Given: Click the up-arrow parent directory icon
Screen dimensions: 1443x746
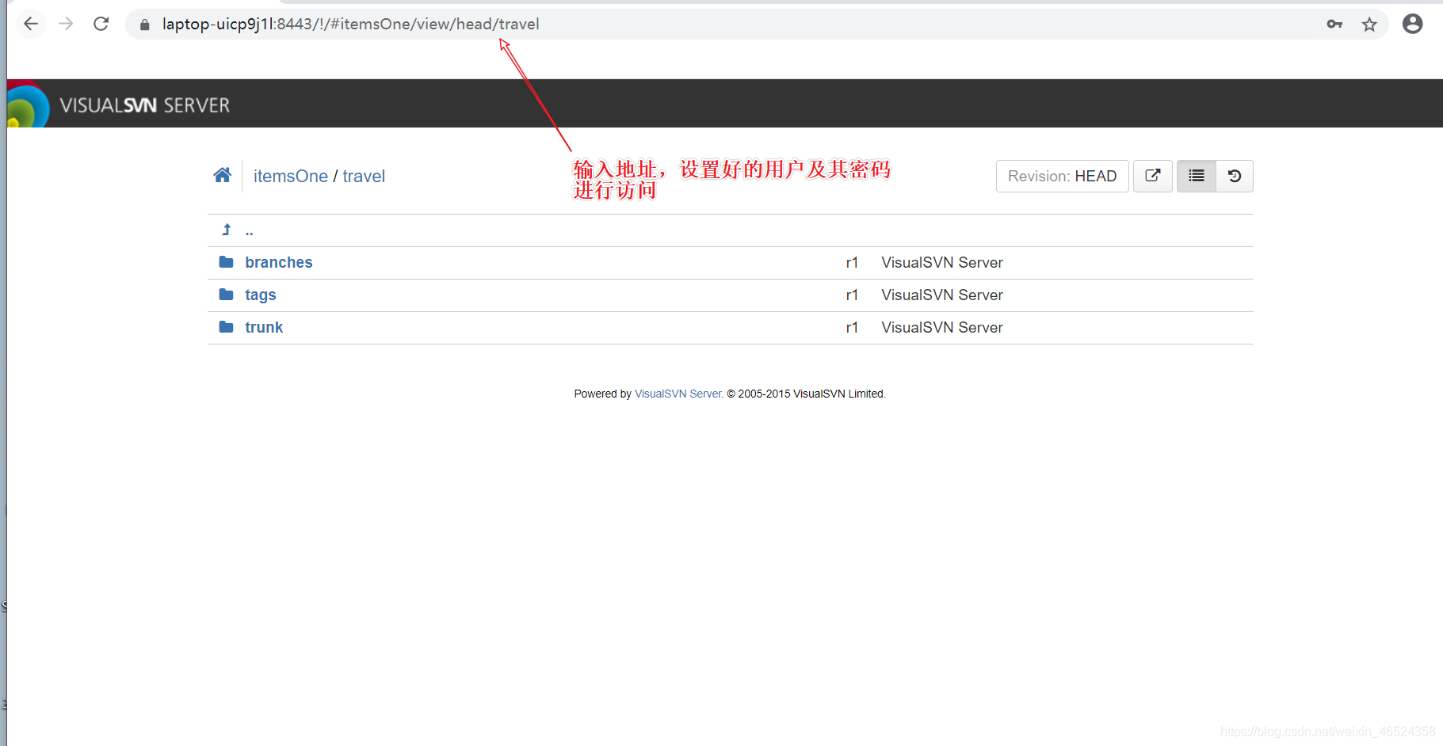Looking at the screenshot, I should 227,230.
